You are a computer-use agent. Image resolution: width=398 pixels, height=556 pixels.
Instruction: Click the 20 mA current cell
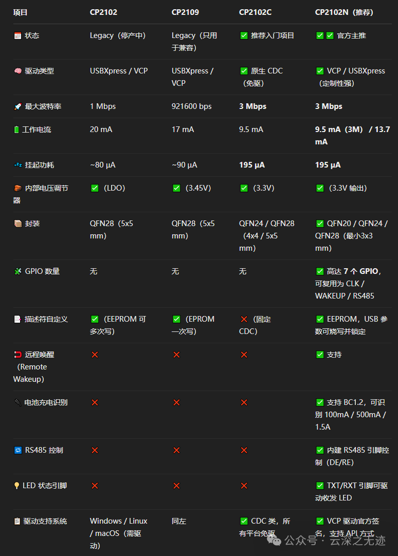[101, 129]
